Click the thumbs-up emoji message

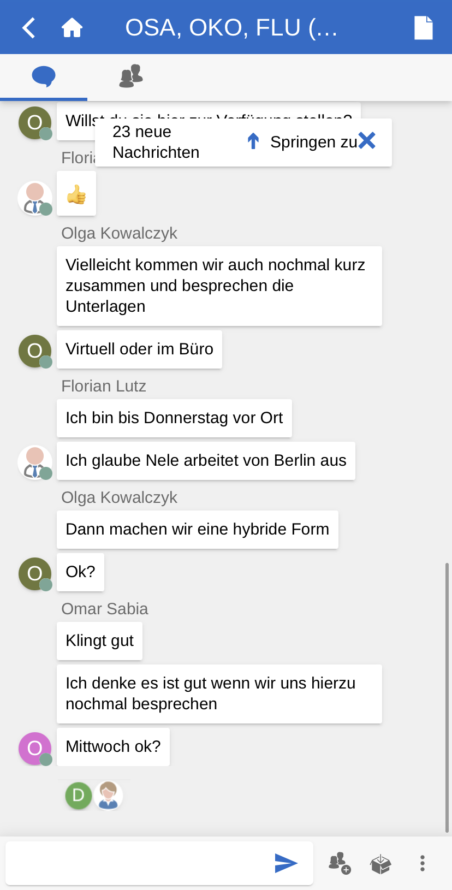76,194
